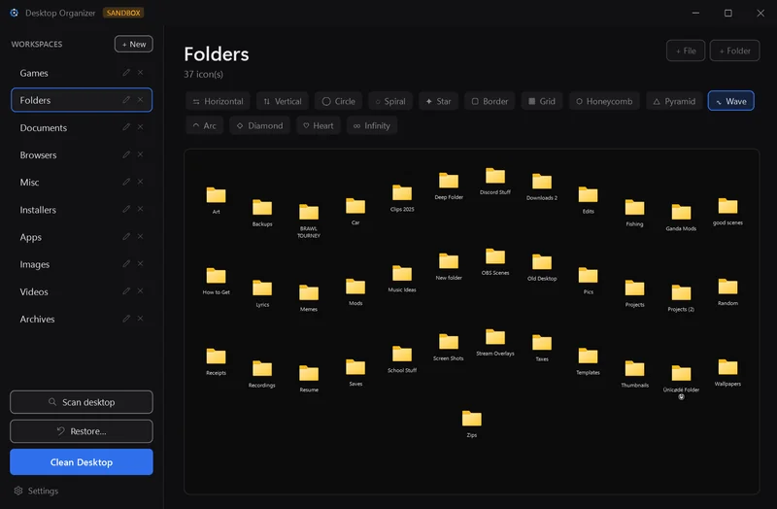Select the How to Get folder icon
This screenshot has width=777, height=509.
[216, 276]
